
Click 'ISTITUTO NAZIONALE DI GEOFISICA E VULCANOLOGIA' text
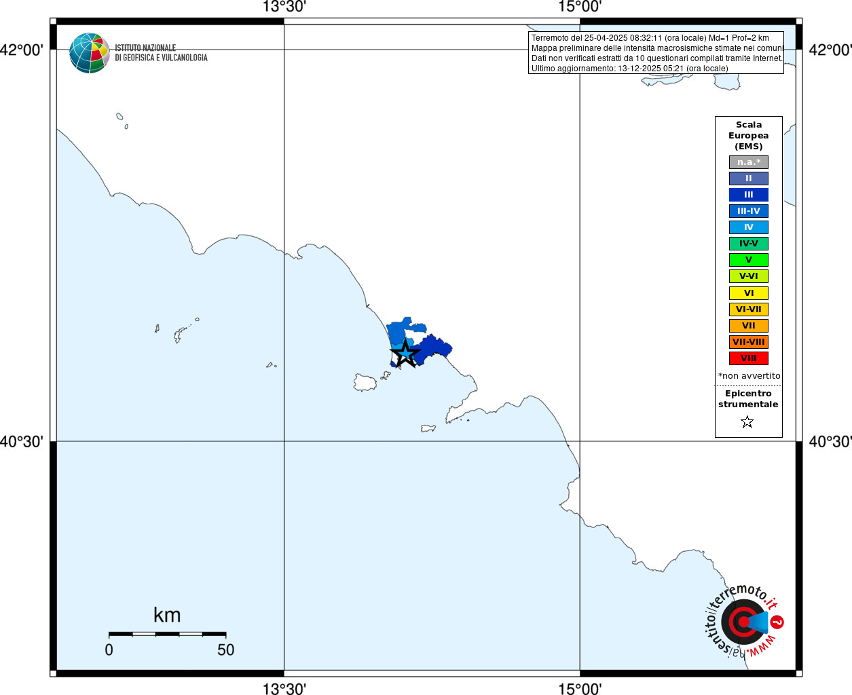tap(161, 53)
